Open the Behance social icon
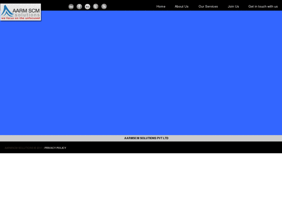 (x=71, y=7)
